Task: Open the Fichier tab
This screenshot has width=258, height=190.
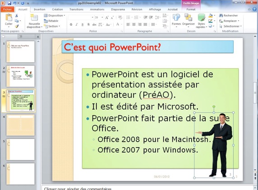Action: tap(7, 9)
